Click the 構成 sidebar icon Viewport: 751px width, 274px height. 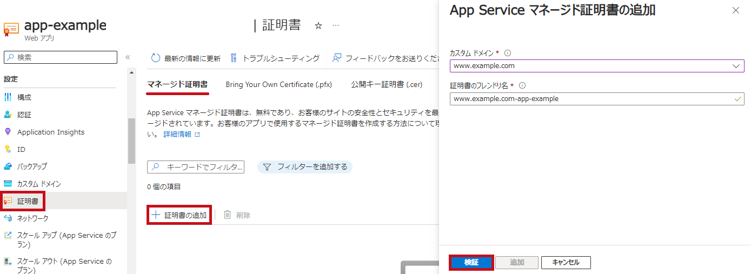click(8, 97)
